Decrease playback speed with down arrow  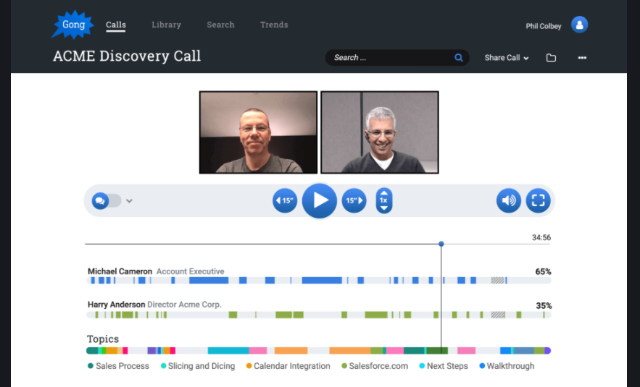[383, 208]
